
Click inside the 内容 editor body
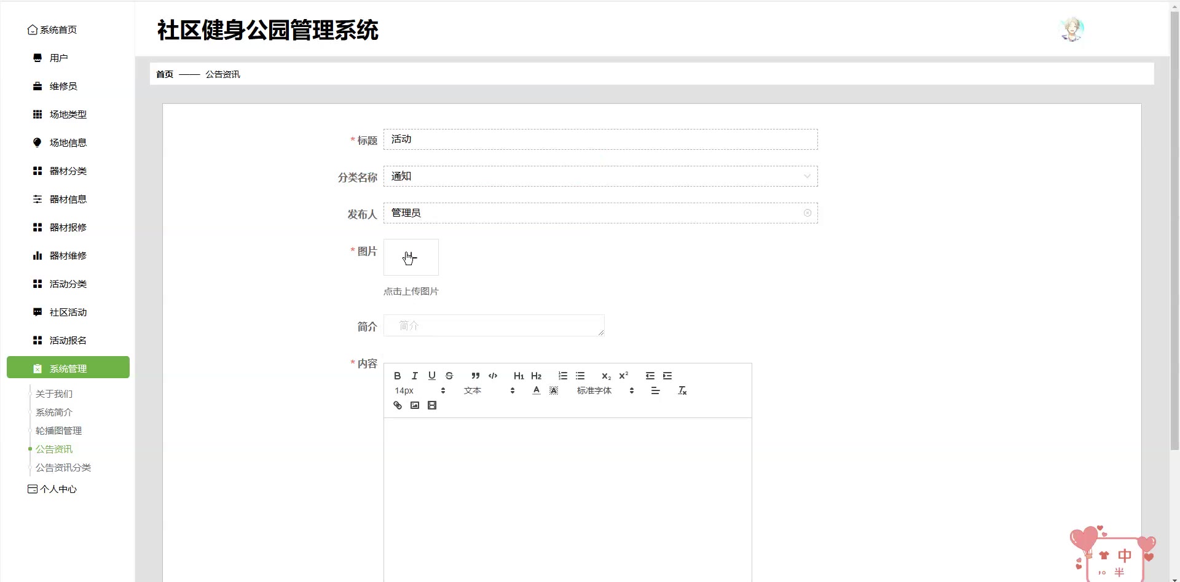(x=568, y=500)
